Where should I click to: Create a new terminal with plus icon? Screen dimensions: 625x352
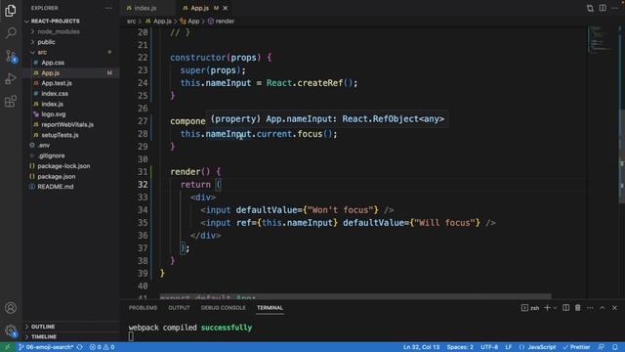547,308
